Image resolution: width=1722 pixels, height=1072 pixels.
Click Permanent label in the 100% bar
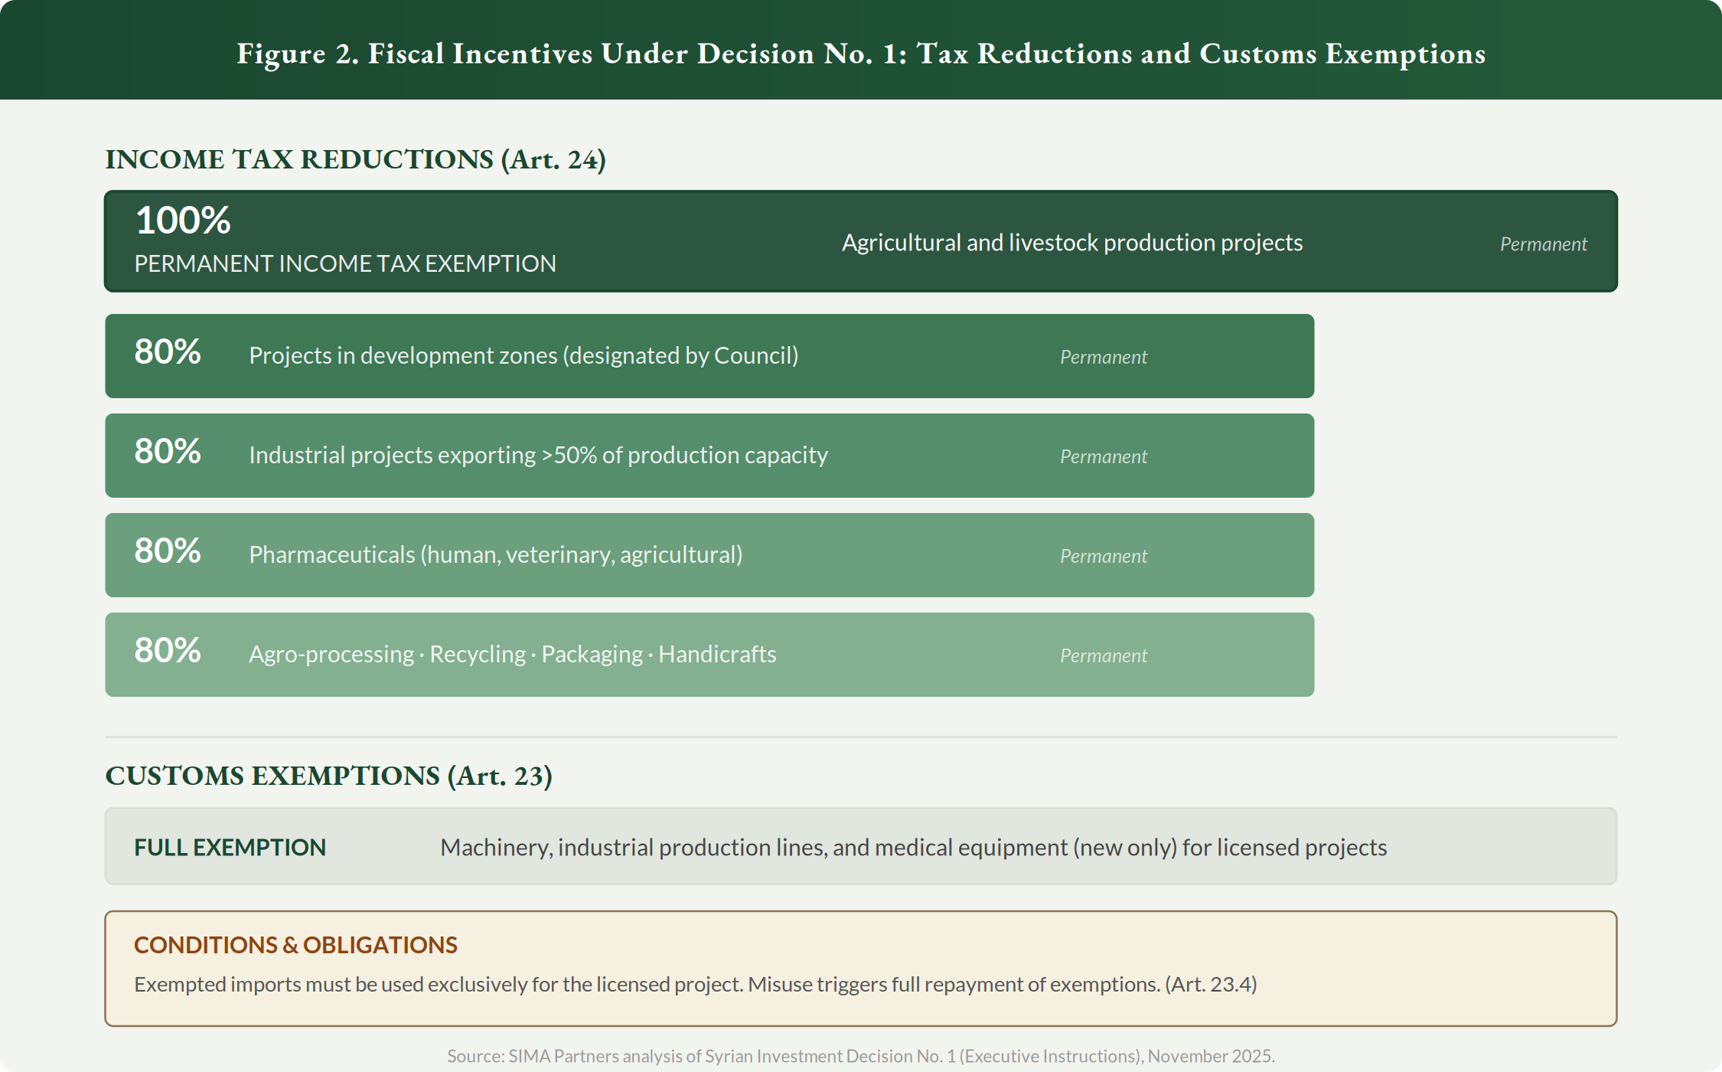point(1543,244)
